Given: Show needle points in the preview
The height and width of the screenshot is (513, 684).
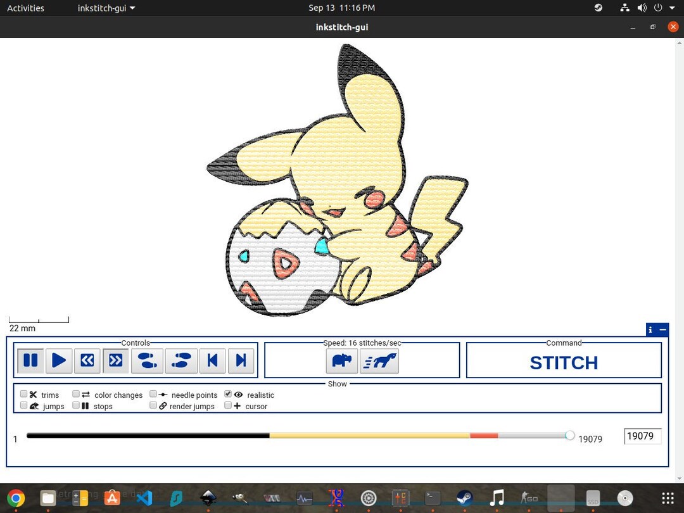Looking at the screenshot, I should coord(153,393).
